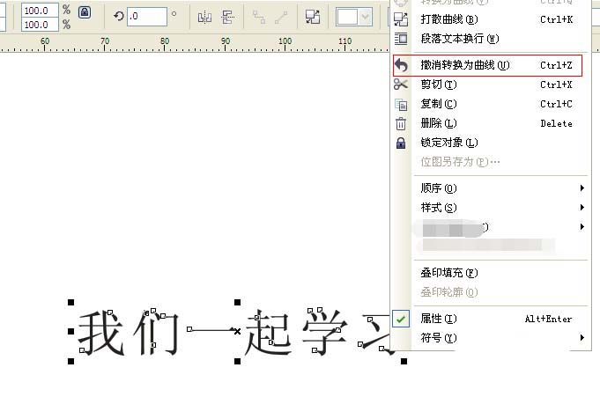
Task: Click the character 我 on canvas
Action: pos(100,333)
